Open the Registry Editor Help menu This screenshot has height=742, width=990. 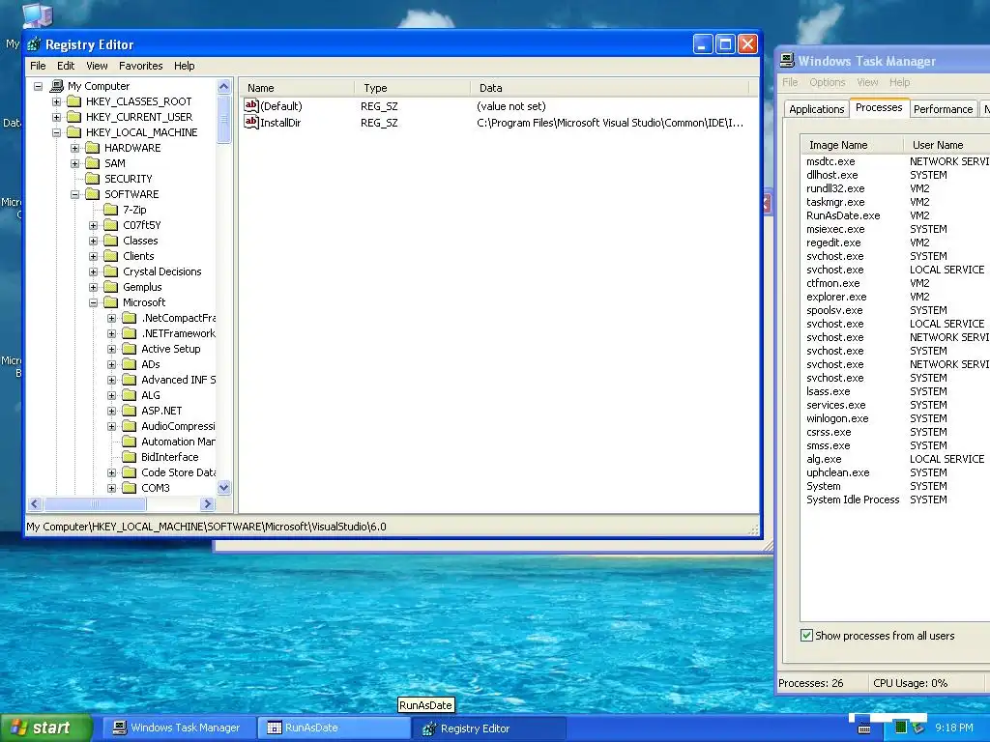click(185, 66)
